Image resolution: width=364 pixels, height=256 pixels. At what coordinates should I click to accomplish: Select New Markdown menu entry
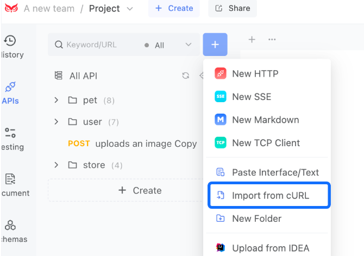pyautogui.click(x=267, y=120)
